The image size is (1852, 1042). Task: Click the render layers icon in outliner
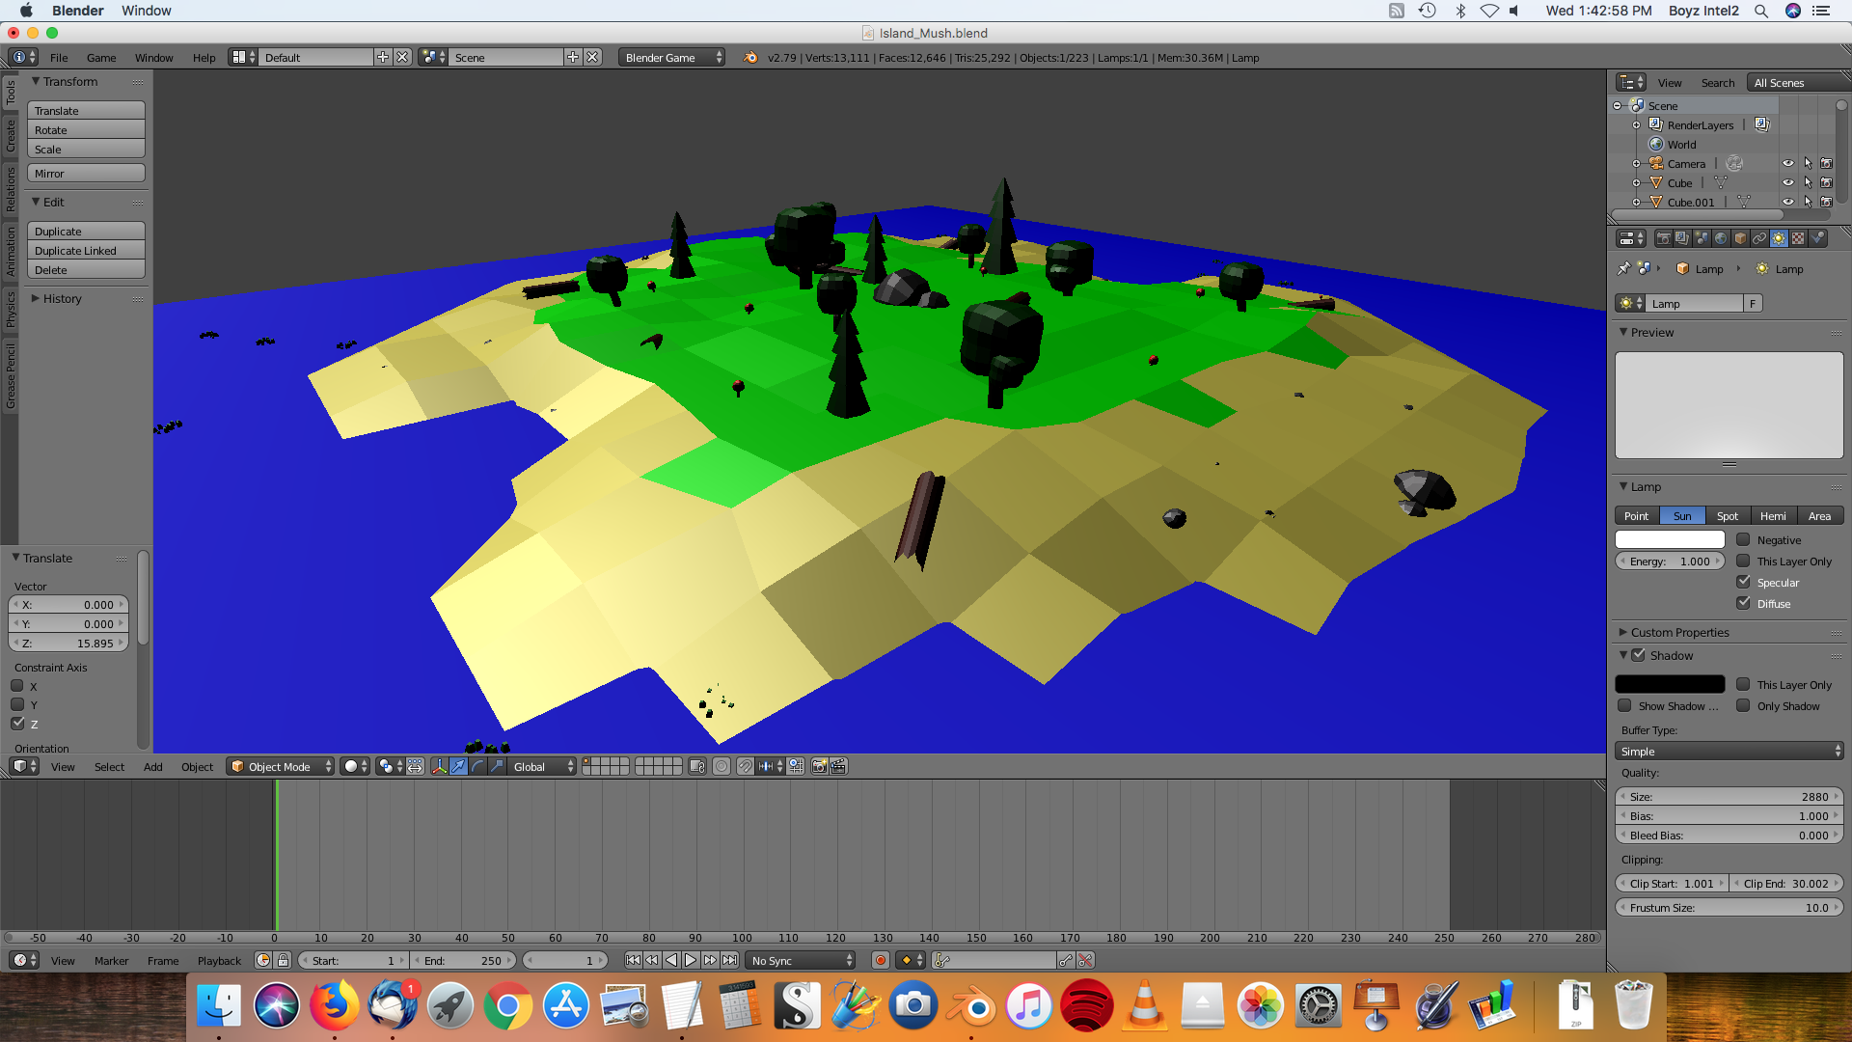[1653, 124]
